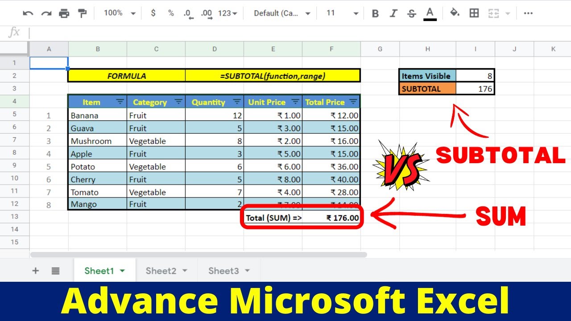
Task: Select column H header
Action: point(428,49)
